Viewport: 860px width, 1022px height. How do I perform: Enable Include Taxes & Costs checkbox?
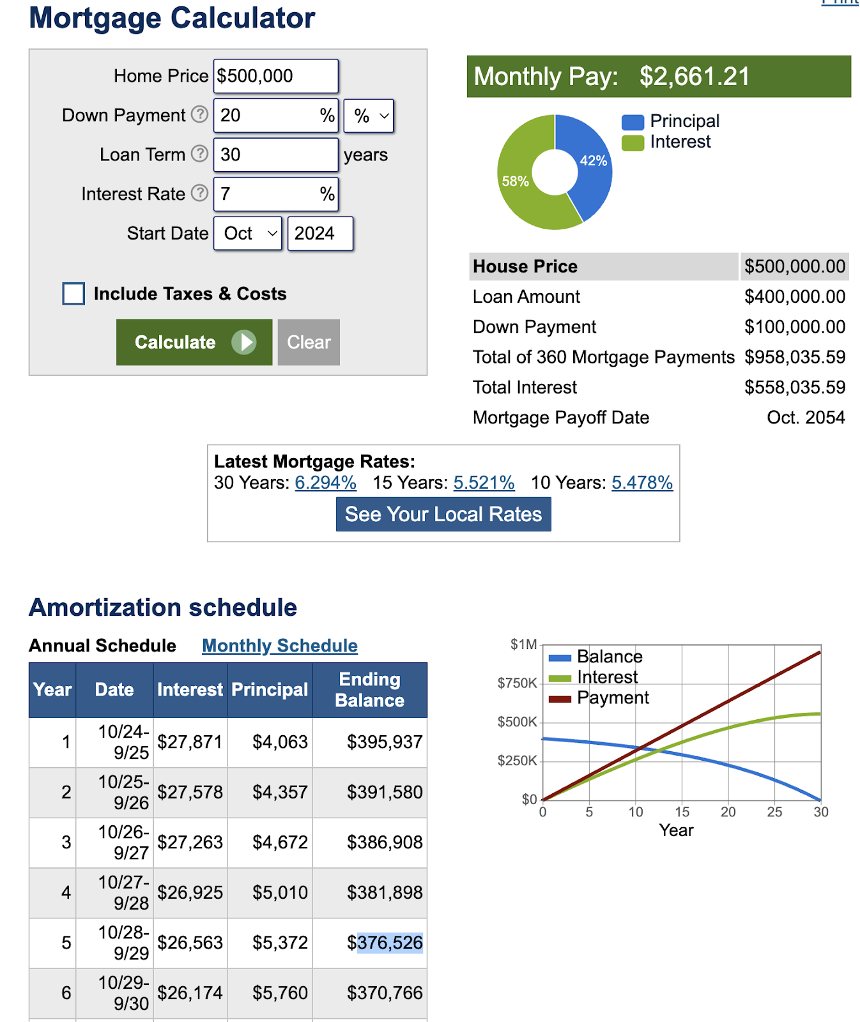pos(73,294)
